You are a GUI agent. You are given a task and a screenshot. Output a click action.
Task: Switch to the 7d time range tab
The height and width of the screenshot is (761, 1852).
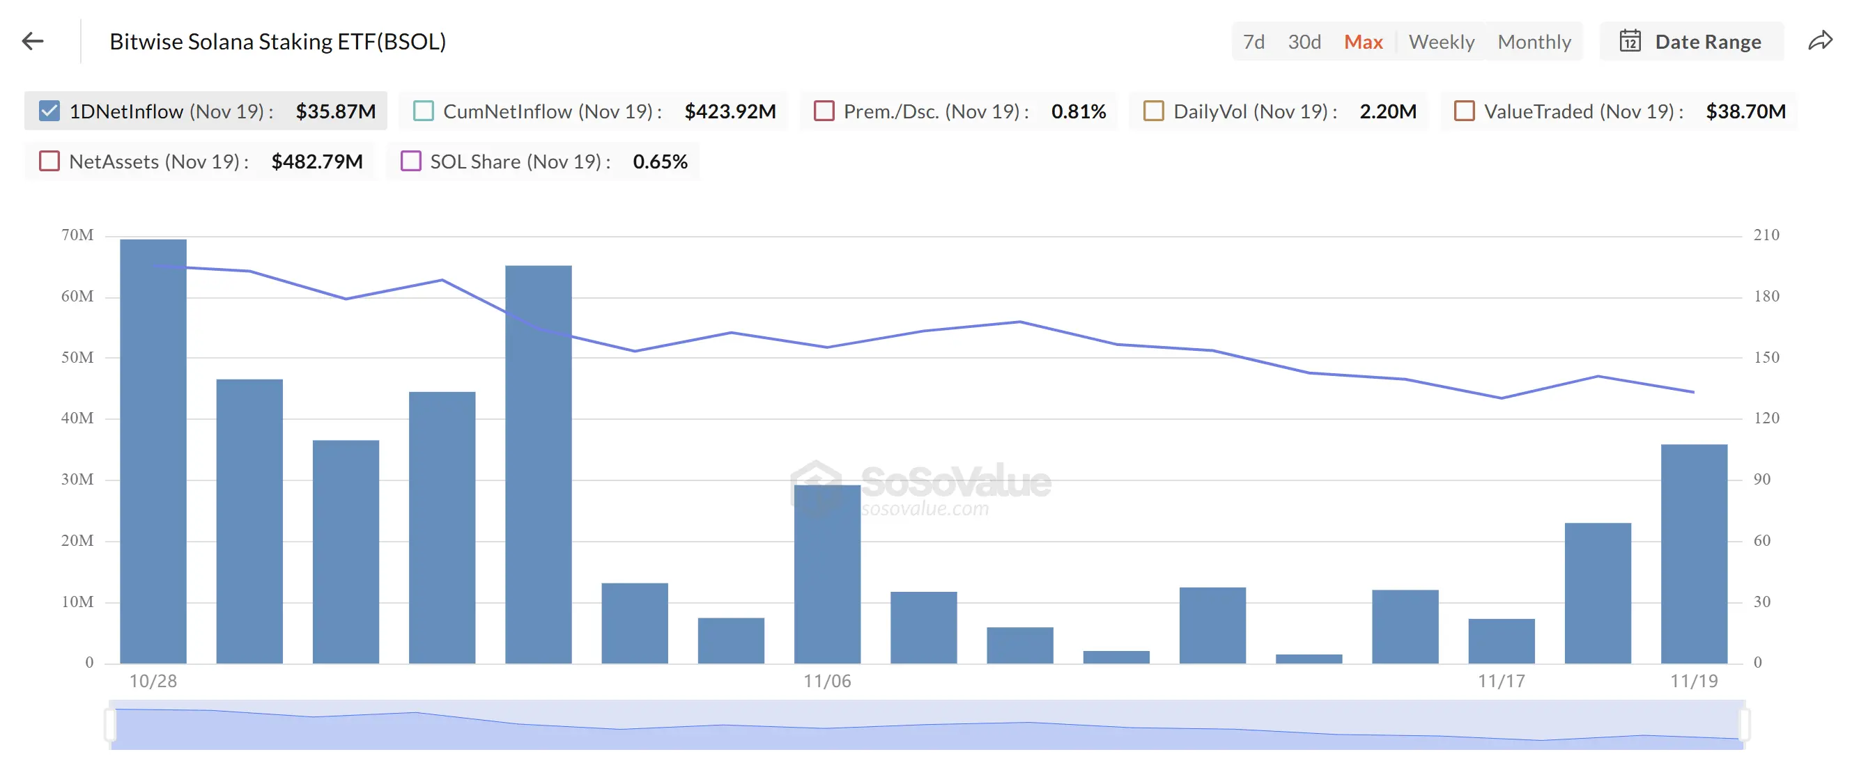click(1255, 41)
